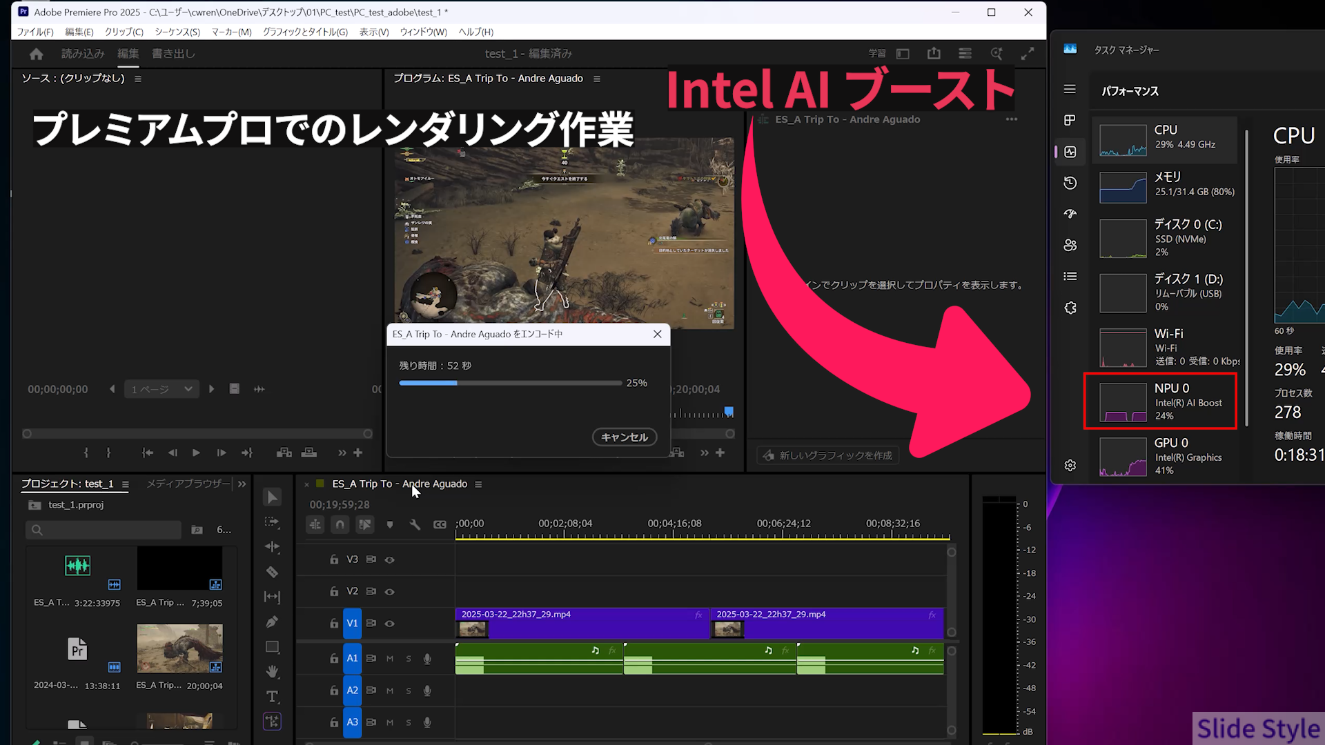Viewport: 1325px width, 745px height.
Task: Switch to the 書き出し workspace tab
Action: pos(173,54)
